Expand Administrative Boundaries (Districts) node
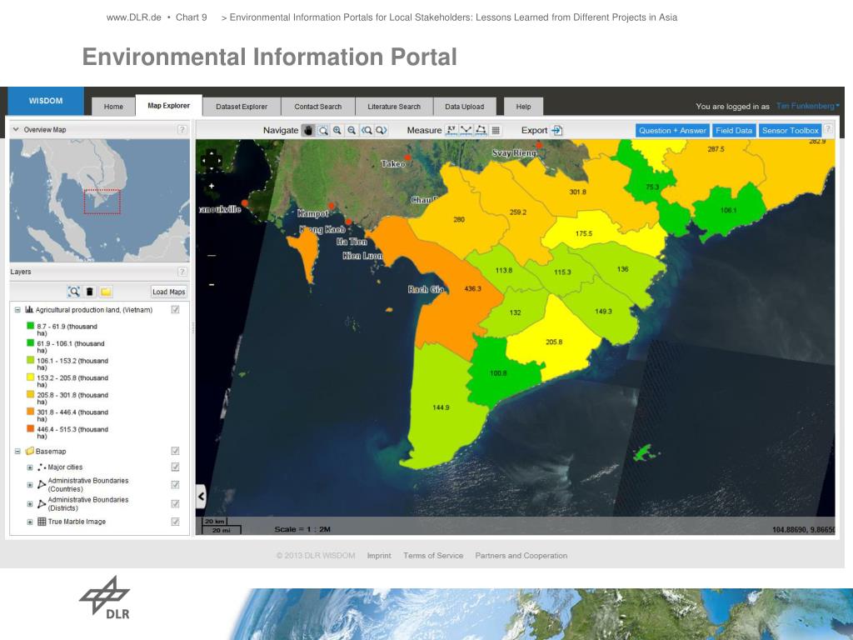This screenshot has height=640, width=853. coord(30,504)
